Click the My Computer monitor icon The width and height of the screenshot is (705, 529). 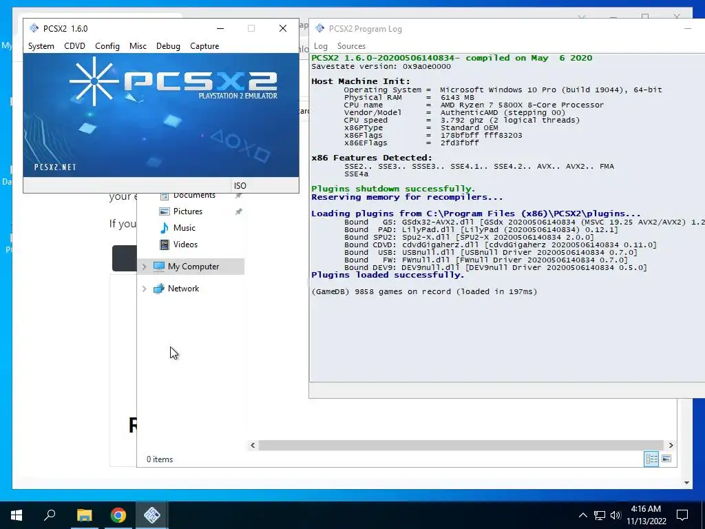tap(159, 267)
